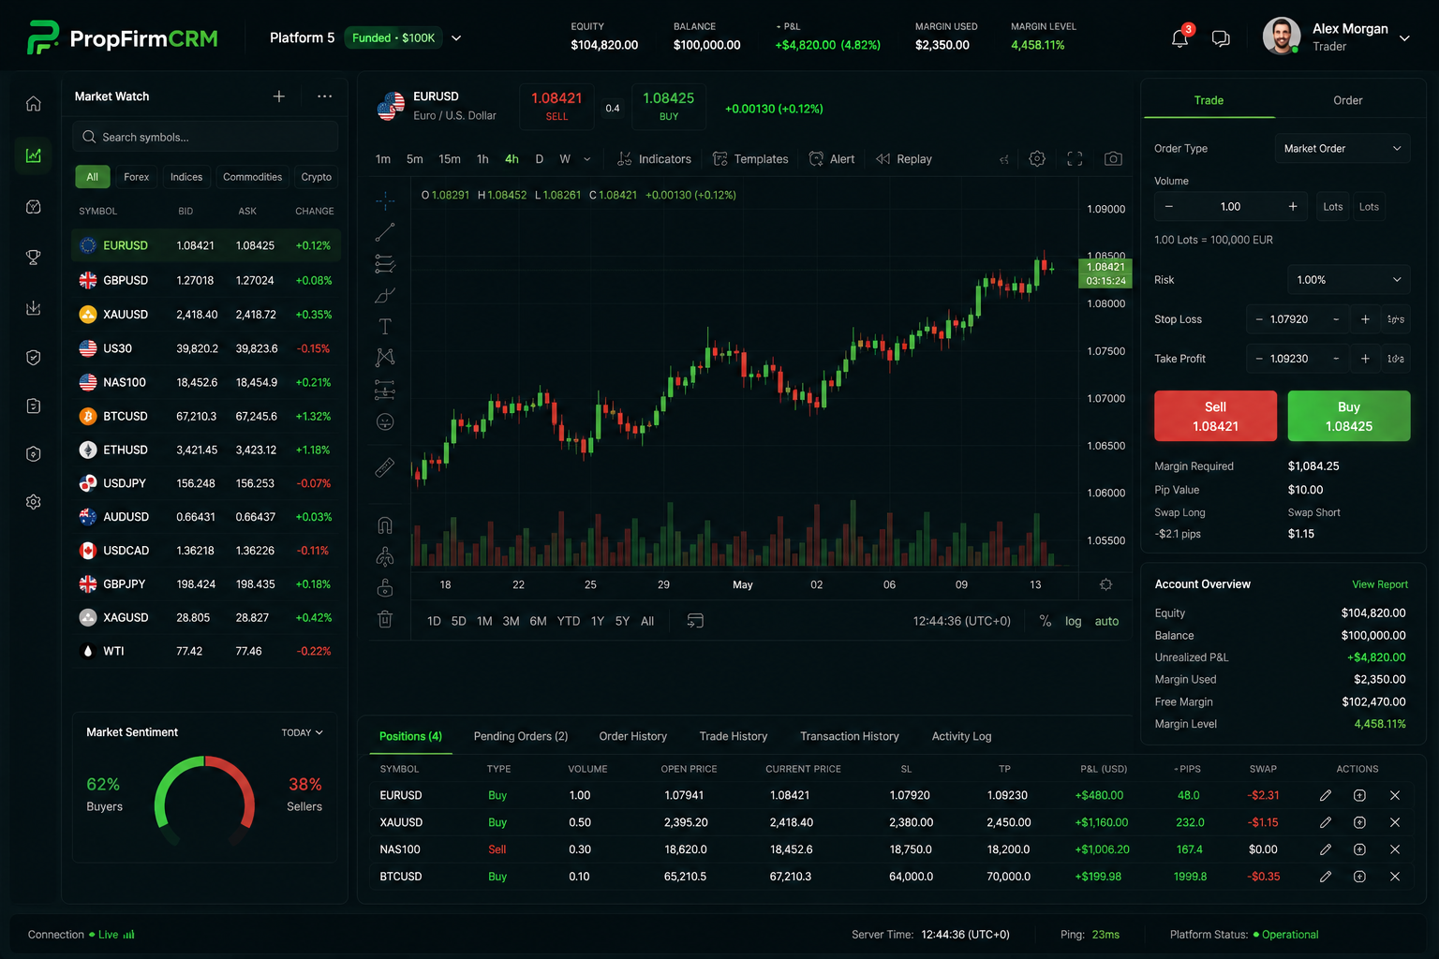1439x959 pixels.
Task: Set chart range to 1M
Action: point(484,621)
